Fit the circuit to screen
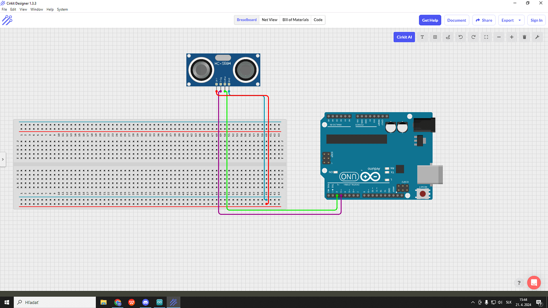Screen dimensions: 548x308 [x=486, y=37]
